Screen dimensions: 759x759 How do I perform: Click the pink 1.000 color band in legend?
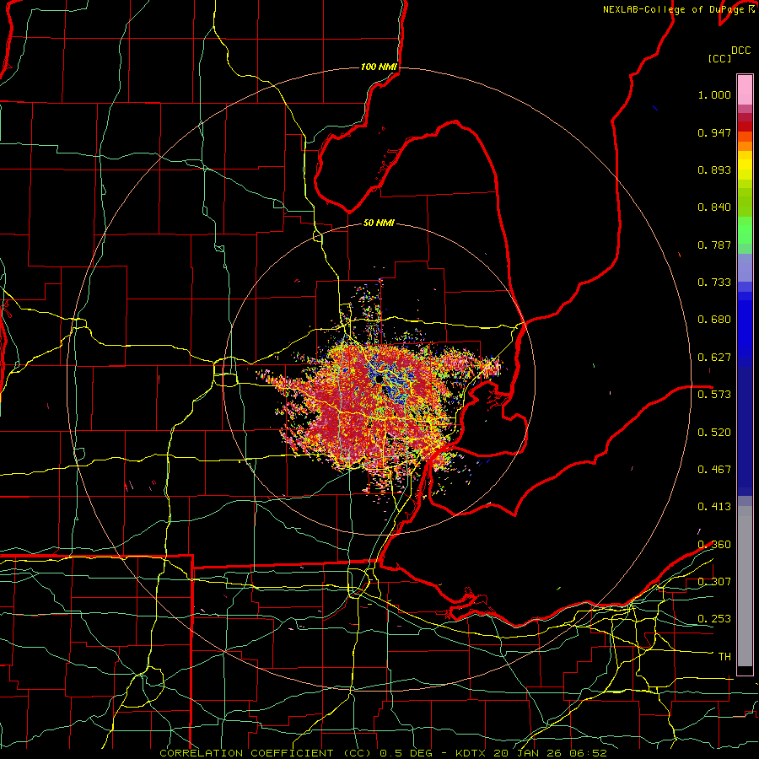click(745, 89)
